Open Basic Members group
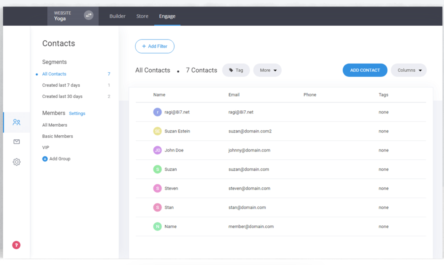444x265 pixels. pyautogui.click(x=57, y=136)
